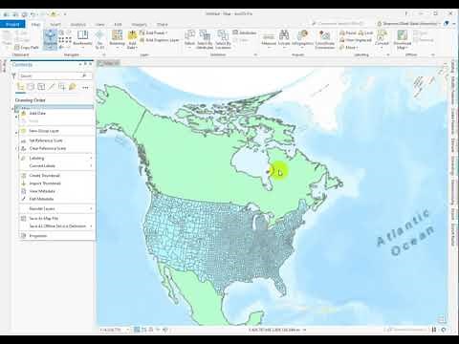Image resolution: width=459 pixels, height=344 pixels.
Task: Switch to the Insert ribbon tab
Action: [55, 25]
